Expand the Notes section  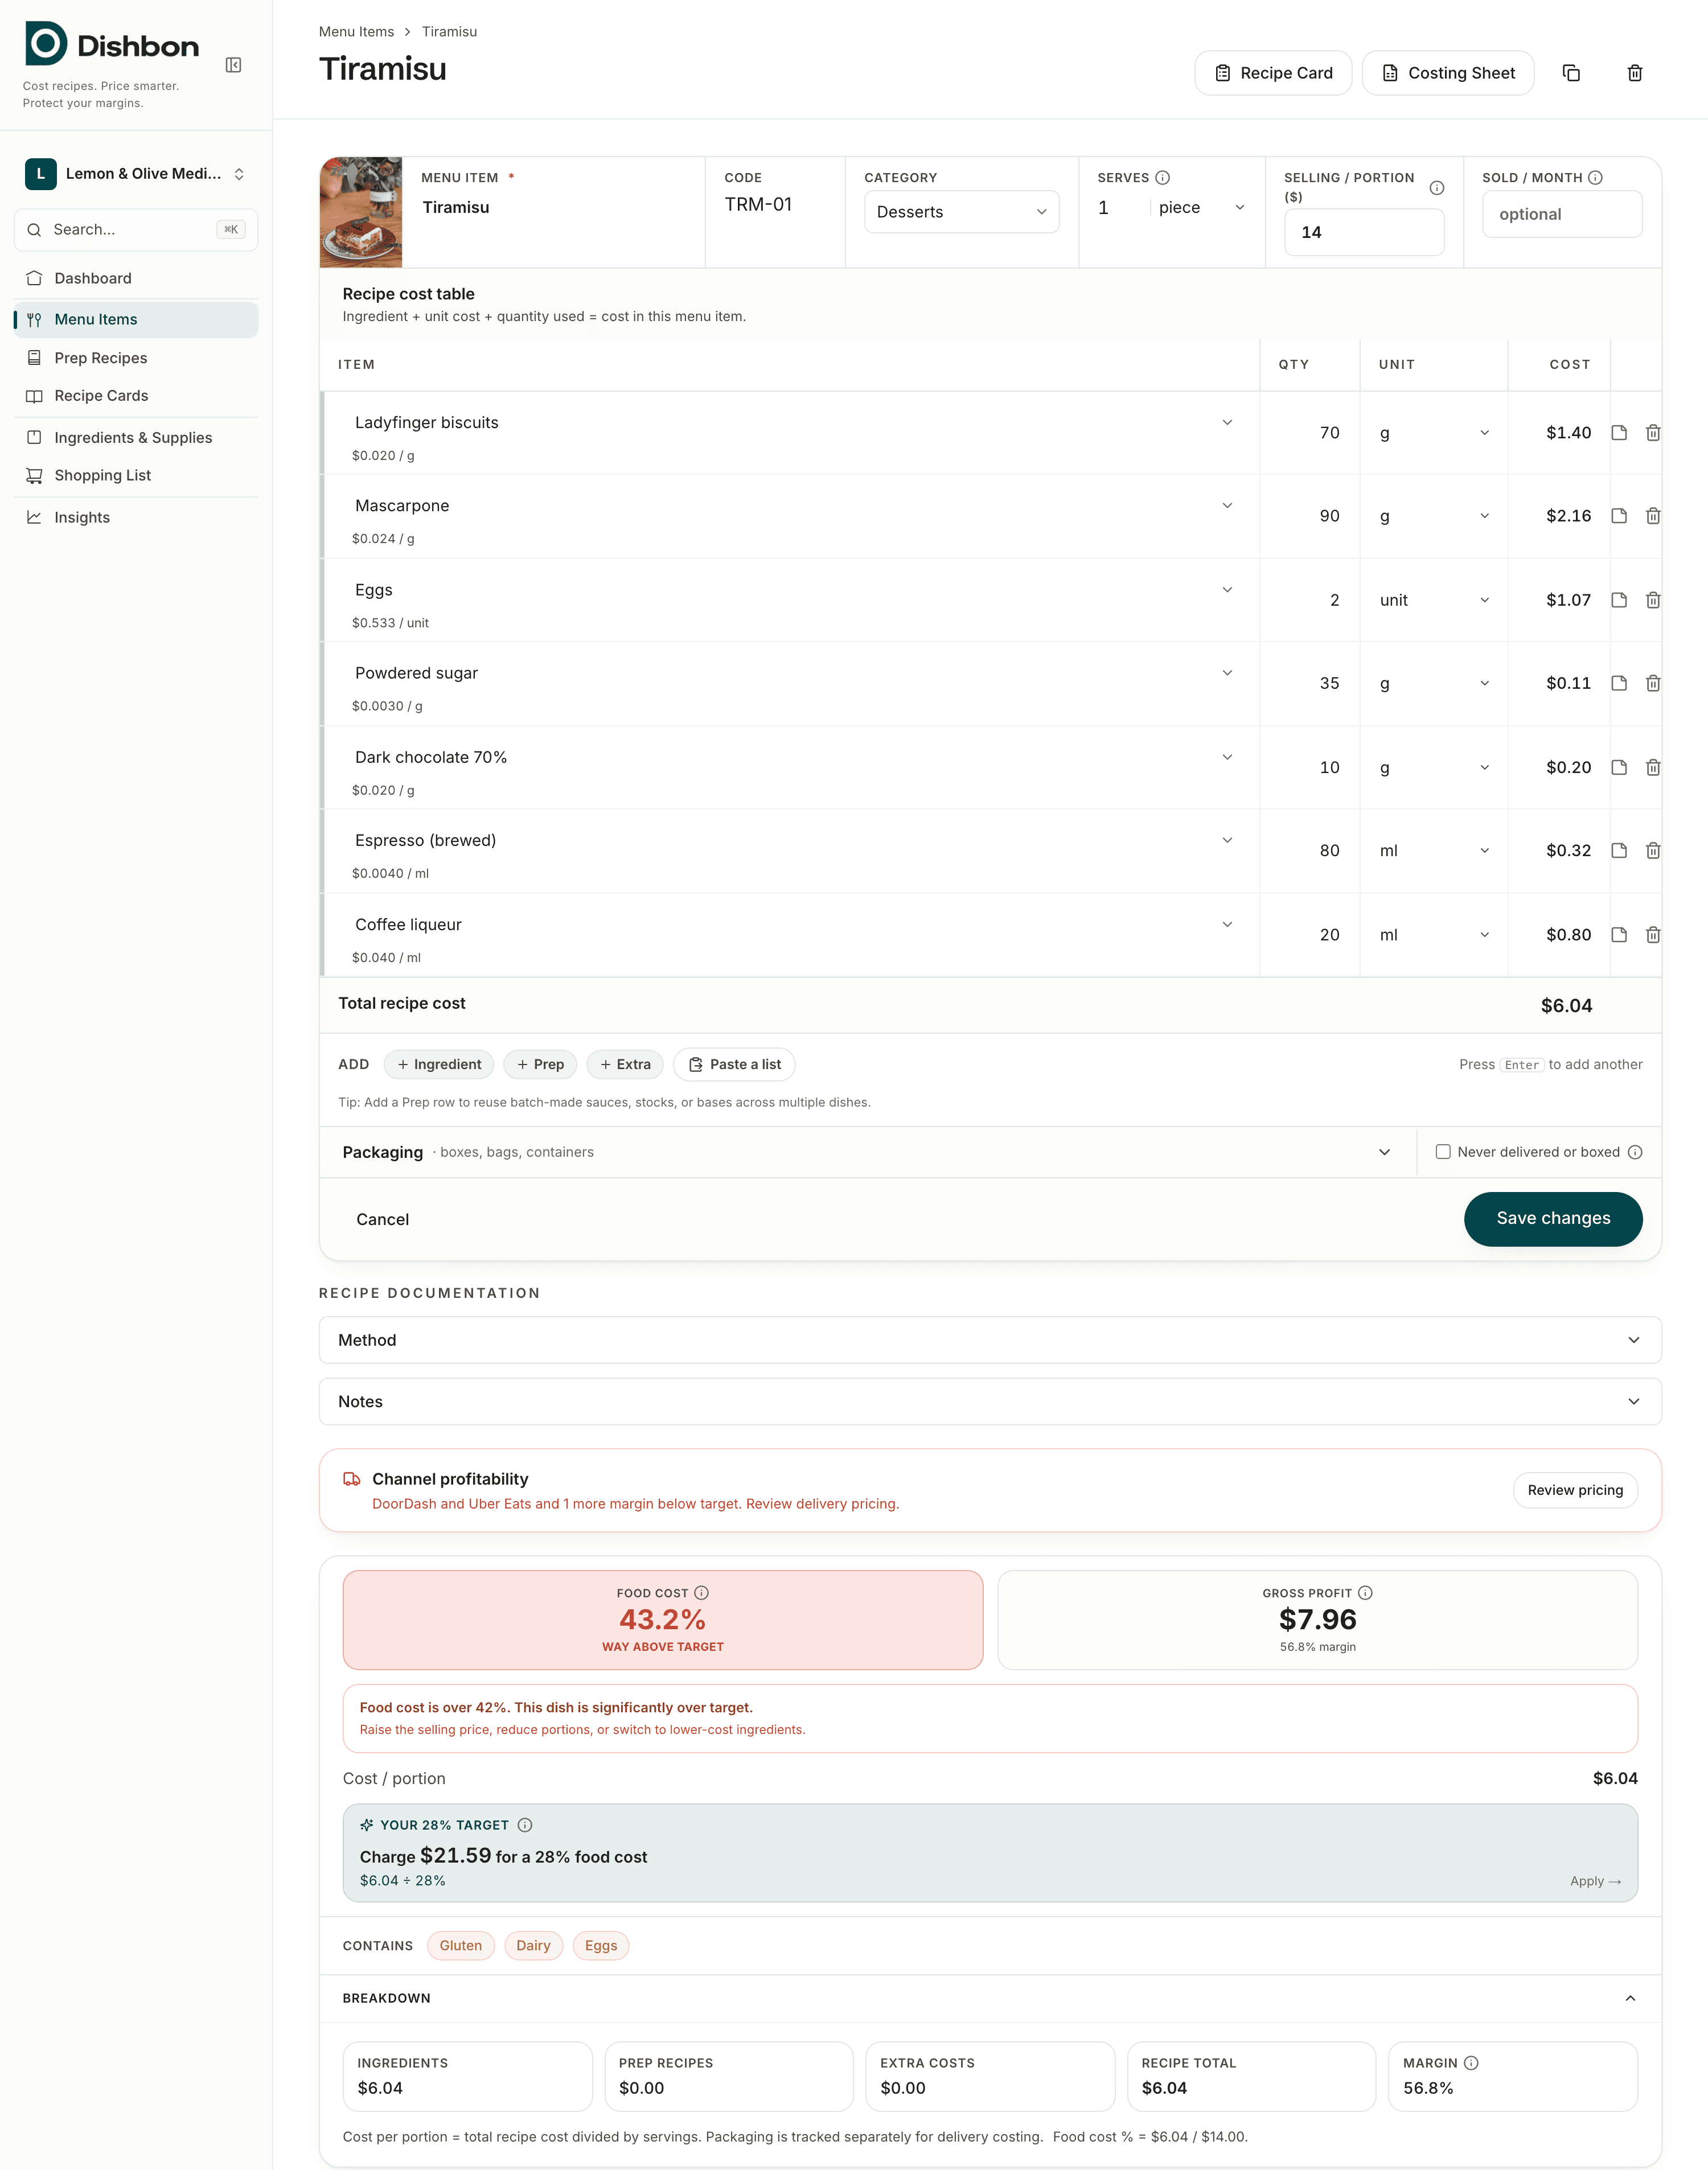click(990, 1402)
